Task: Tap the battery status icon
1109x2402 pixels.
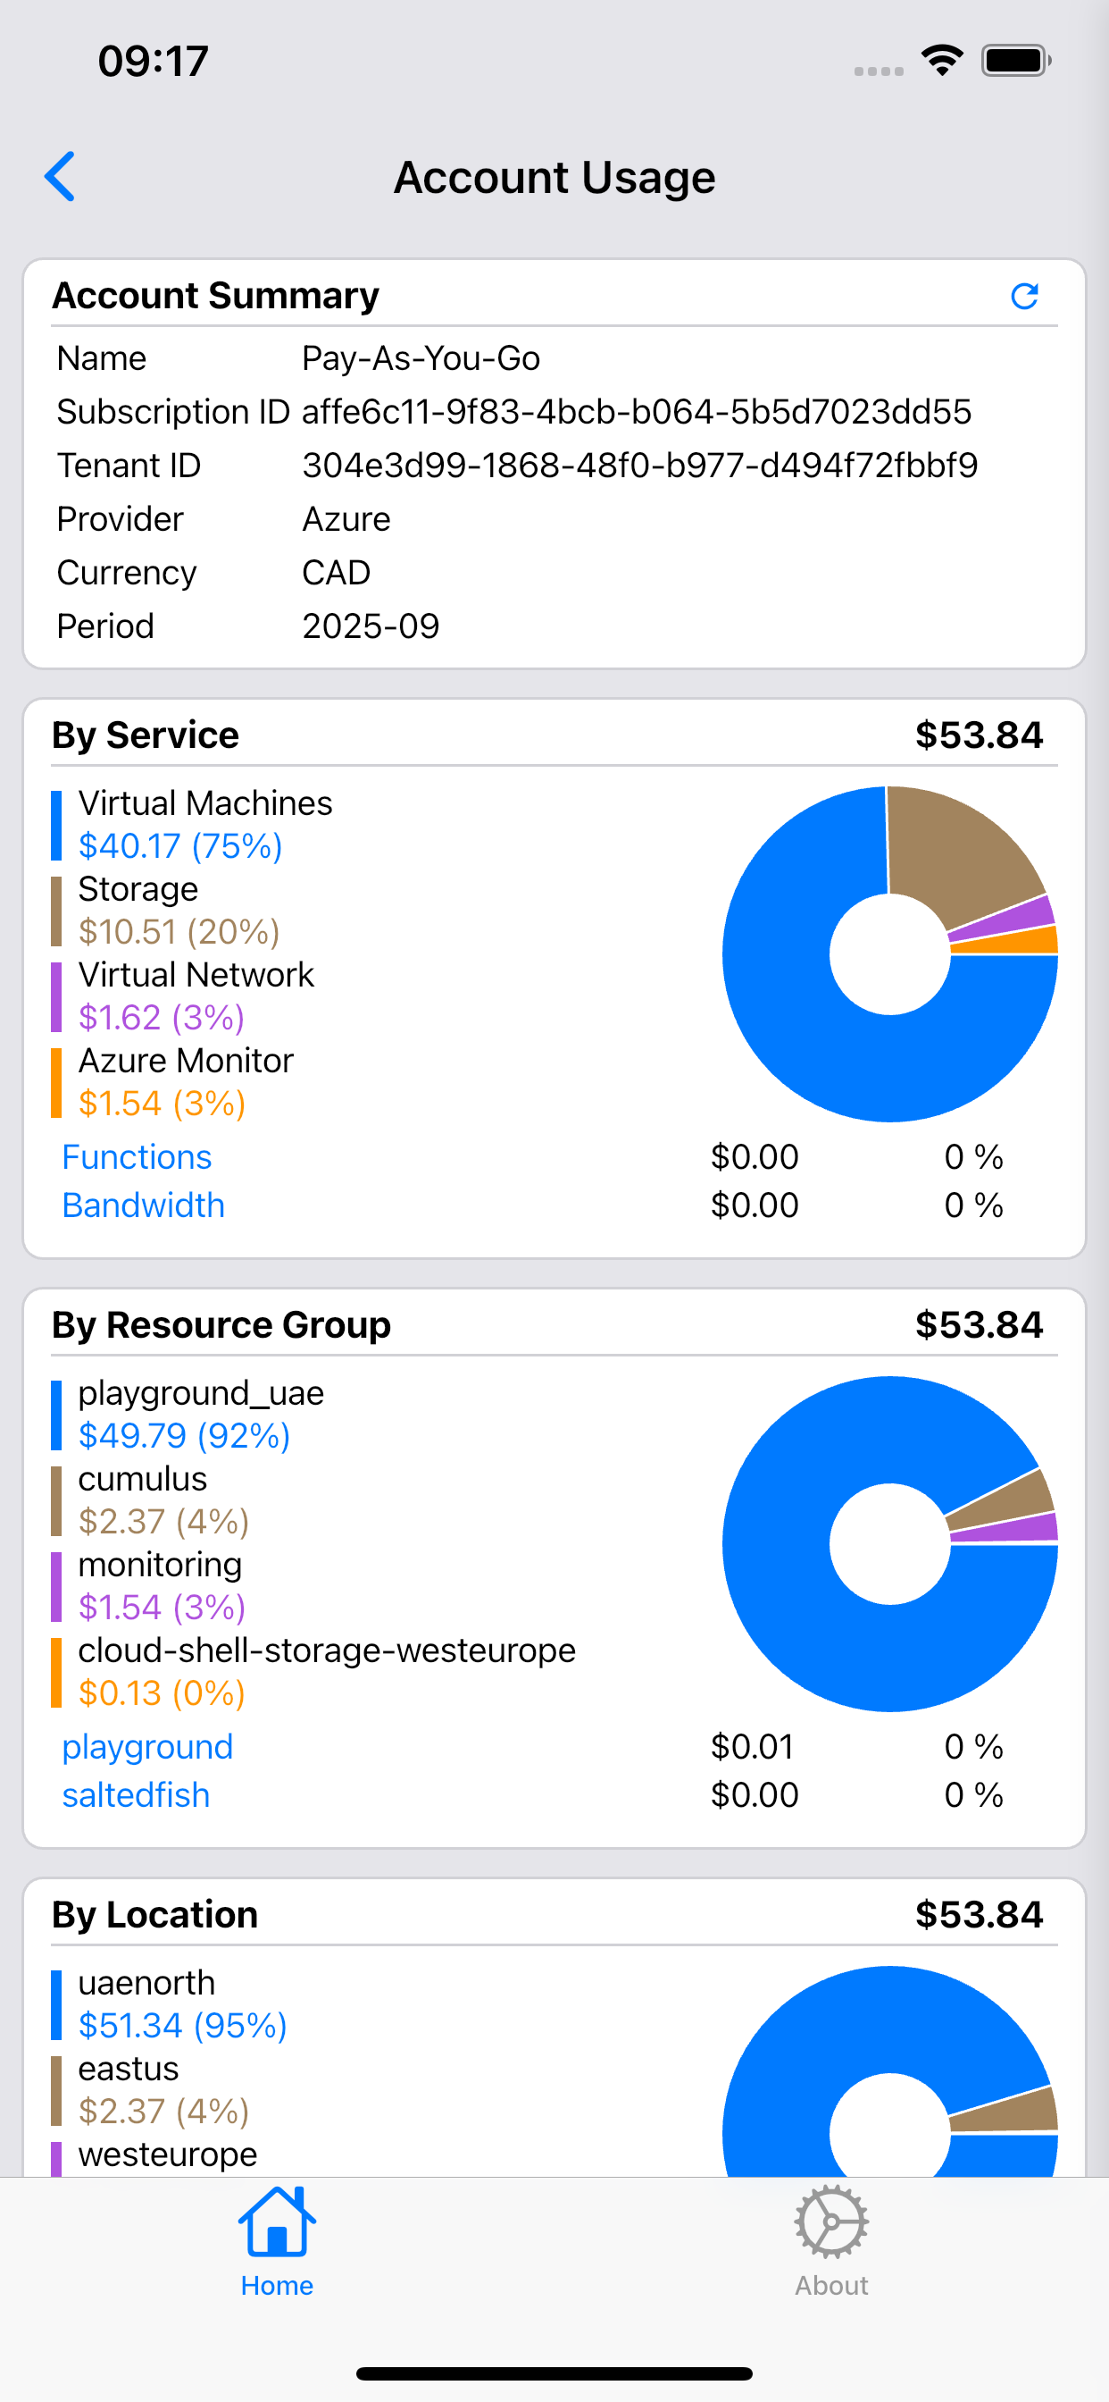Action: [x=1016, y=61]
